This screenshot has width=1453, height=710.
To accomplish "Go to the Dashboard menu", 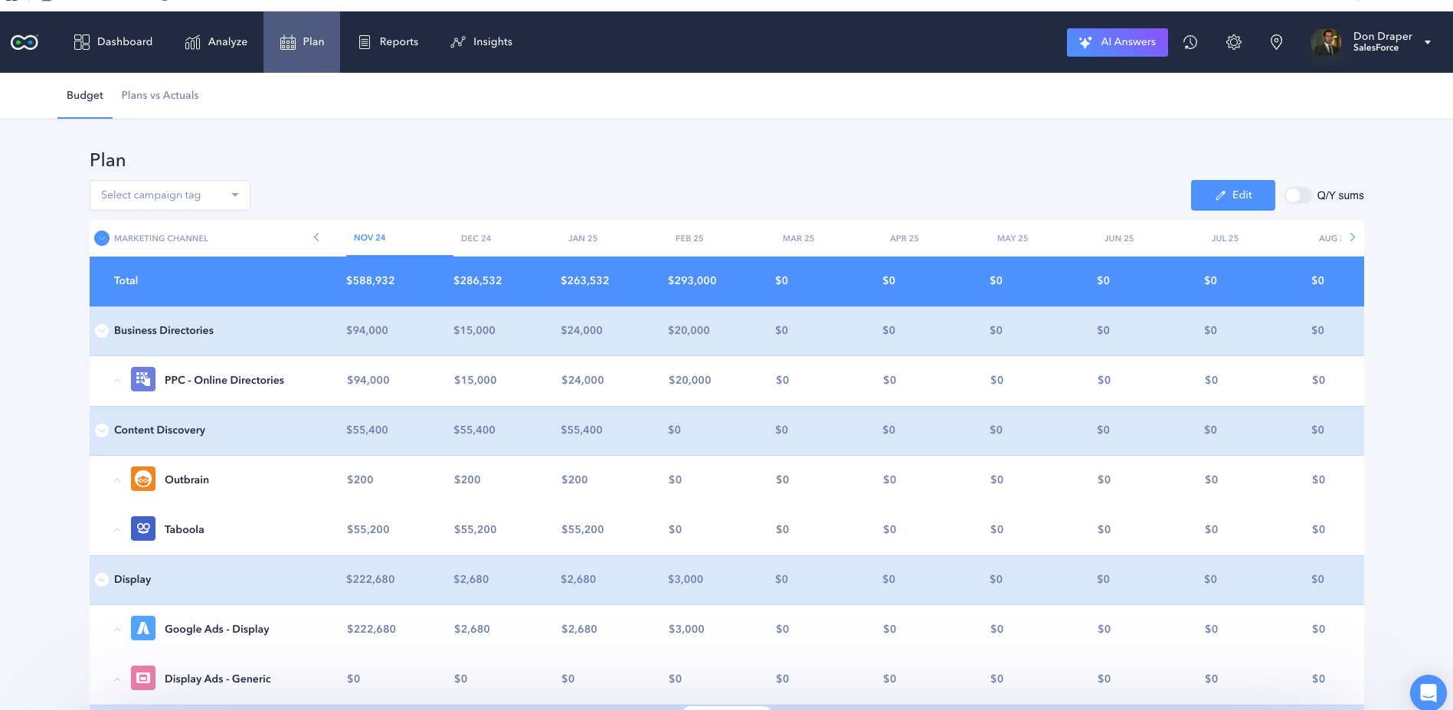I will (113, 42).
